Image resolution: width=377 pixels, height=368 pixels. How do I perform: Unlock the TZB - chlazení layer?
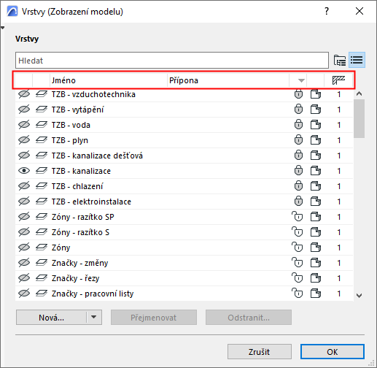(298, 186)
